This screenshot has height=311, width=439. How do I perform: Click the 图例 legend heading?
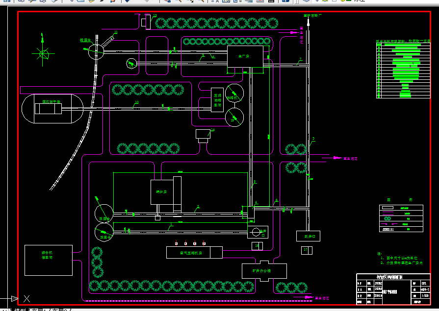(400, 200)
